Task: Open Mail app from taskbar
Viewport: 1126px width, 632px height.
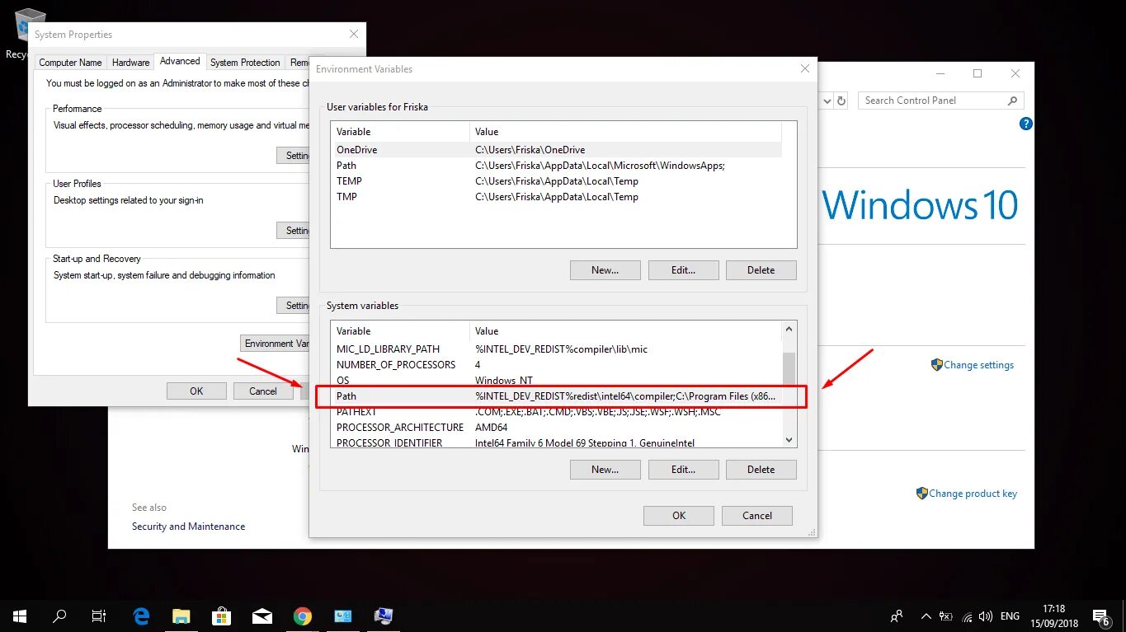Action: [262, 616]
